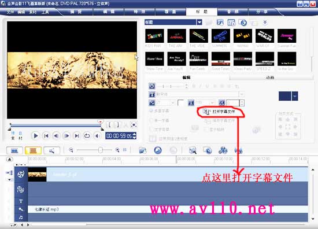Screen dimensions: 318x229
Task: Open the font face dropdown
Action: coord(242,94)
